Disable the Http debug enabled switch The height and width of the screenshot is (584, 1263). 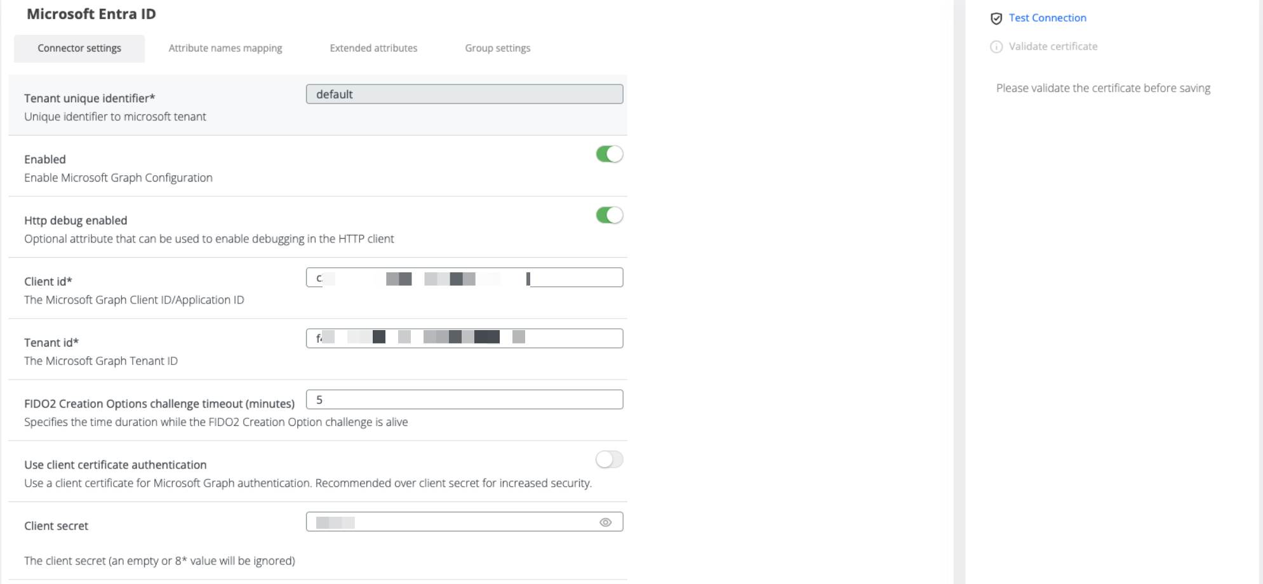click(x=610, y=215)
